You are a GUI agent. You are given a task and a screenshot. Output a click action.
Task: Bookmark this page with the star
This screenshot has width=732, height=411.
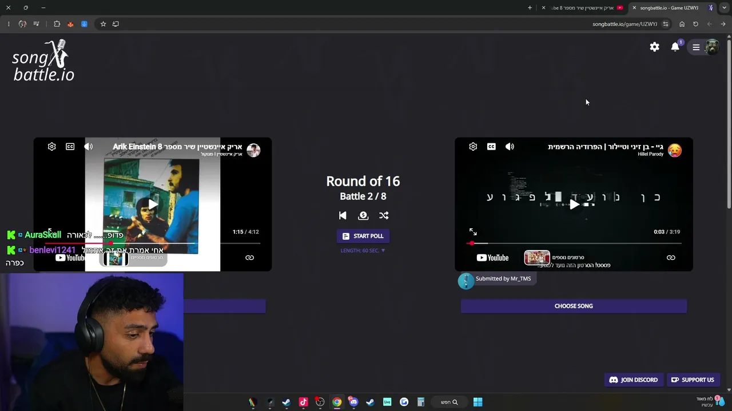(103, 24)
